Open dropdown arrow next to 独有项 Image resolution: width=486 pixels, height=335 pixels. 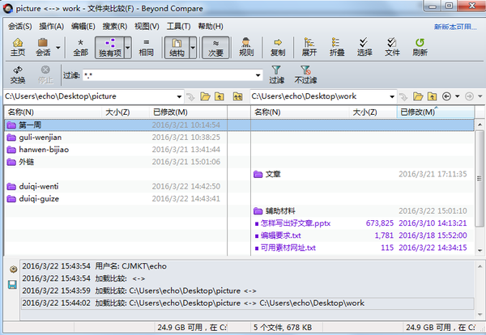pyautogui.click(x=128, y=48)
